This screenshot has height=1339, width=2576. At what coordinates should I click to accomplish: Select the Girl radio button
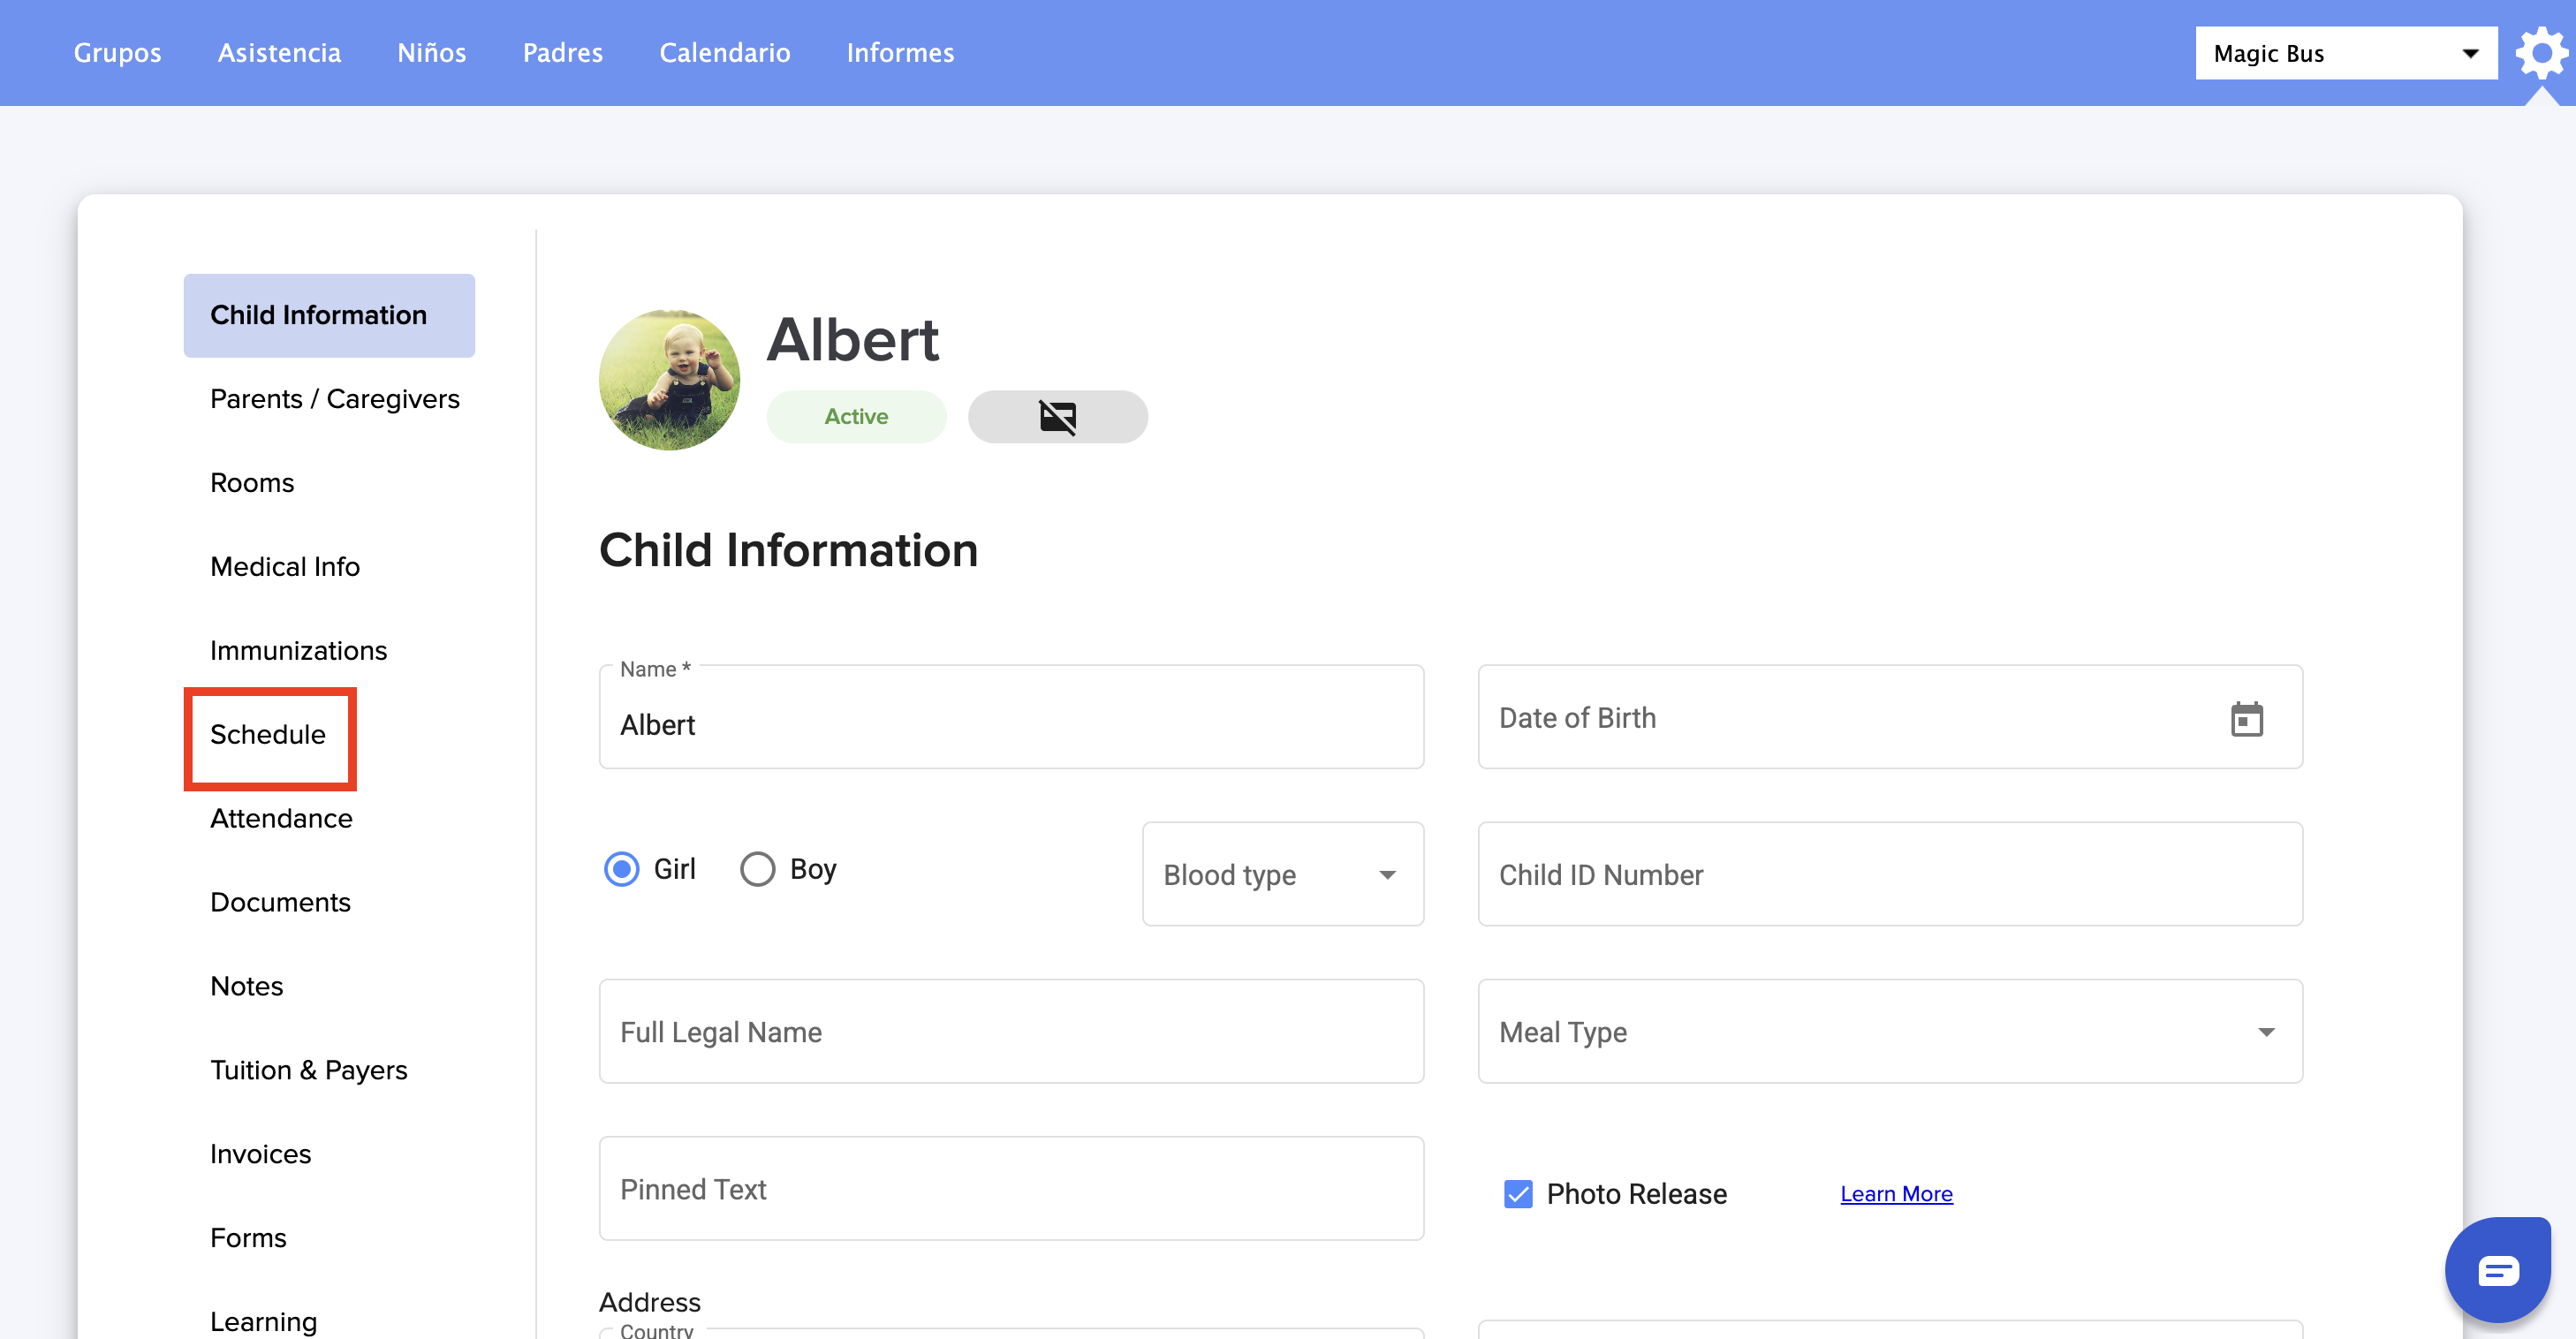[622, 869]
